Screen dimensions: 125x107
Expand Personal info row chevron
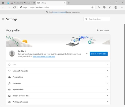point(107,77)
